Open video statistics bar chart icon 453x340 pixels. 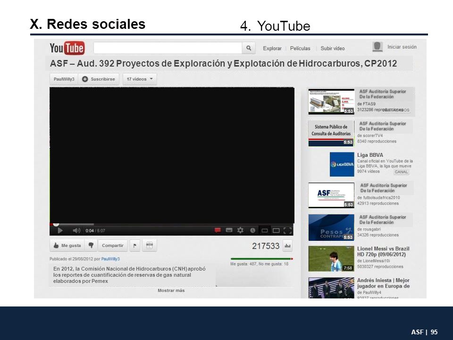click(x=287, y=246)
